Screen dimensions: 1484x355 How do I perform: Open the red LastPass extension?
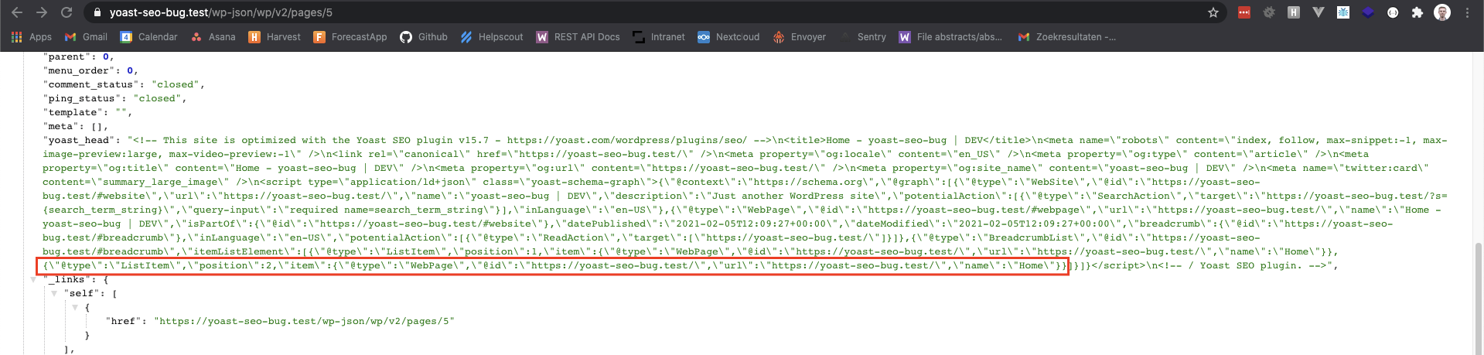coord(1244,12)
